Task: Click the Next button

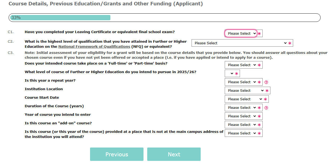Action: 174,154
